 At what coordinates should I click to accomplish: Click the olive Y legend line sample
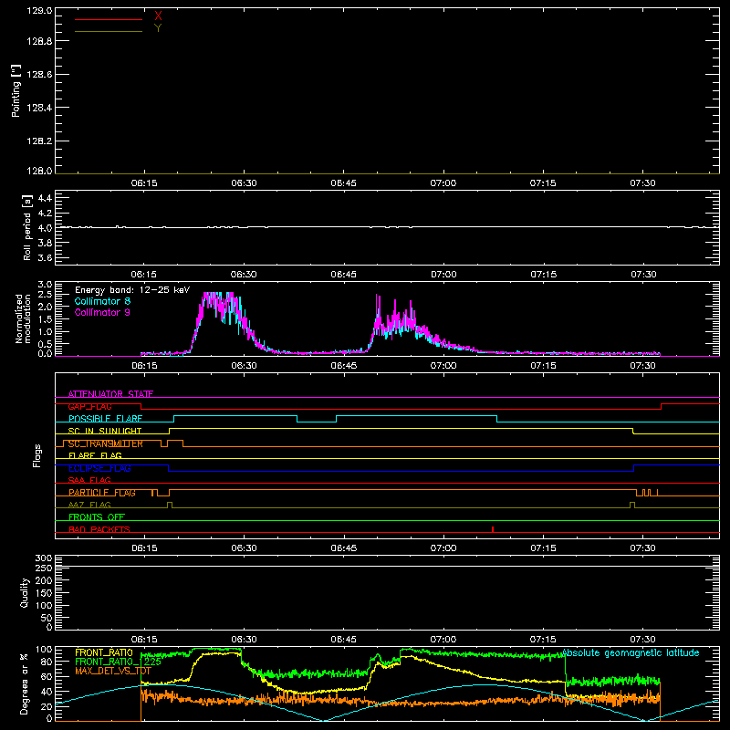[x=109, y=31]
